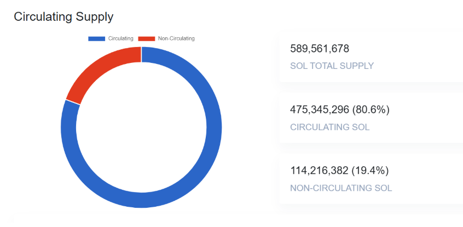
Task: Click the Circulating Supply heading
Action: (63, 17)
